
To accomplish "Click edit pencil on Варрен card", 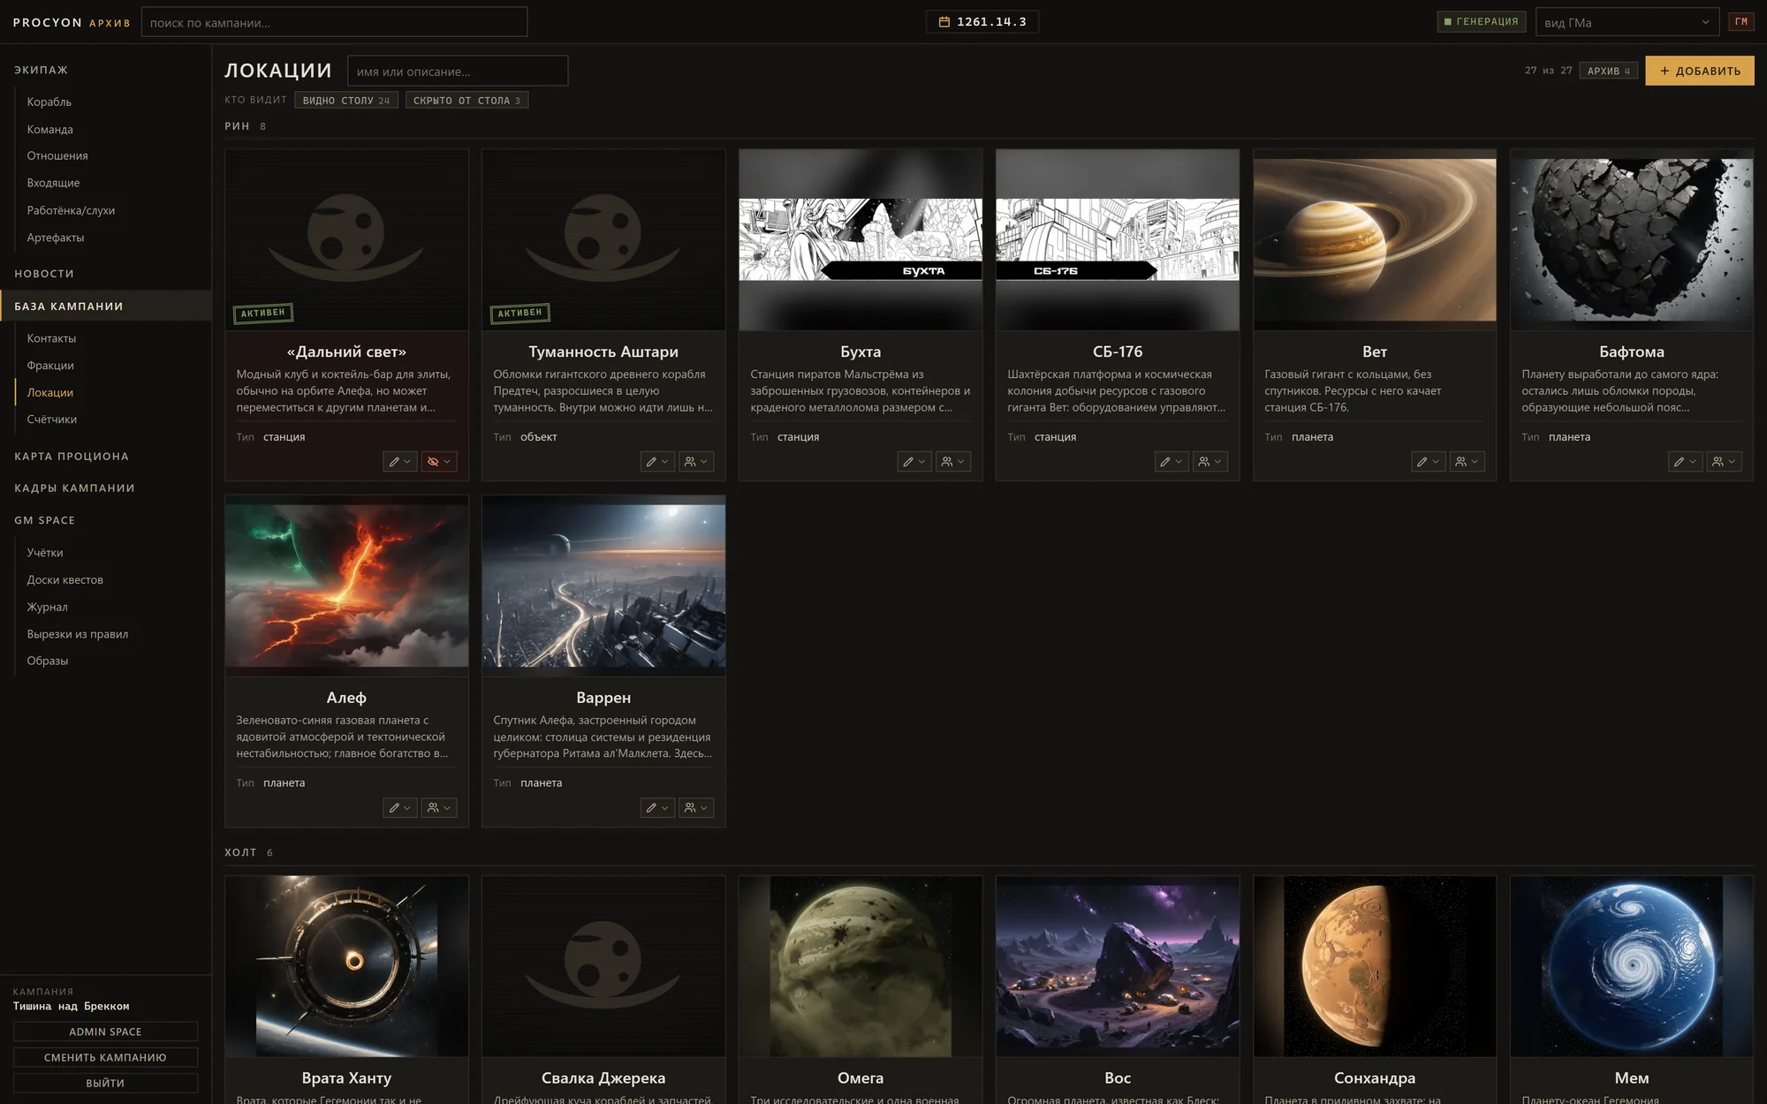I will [x=657, y=808].
